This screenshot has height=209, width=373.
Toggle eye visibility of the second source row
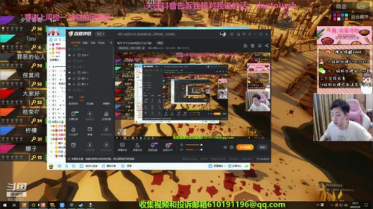point(69,55)
